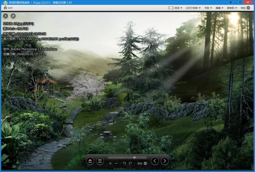Toggle the 锁定 checkbox in bottom control bar

pos(142,164)
